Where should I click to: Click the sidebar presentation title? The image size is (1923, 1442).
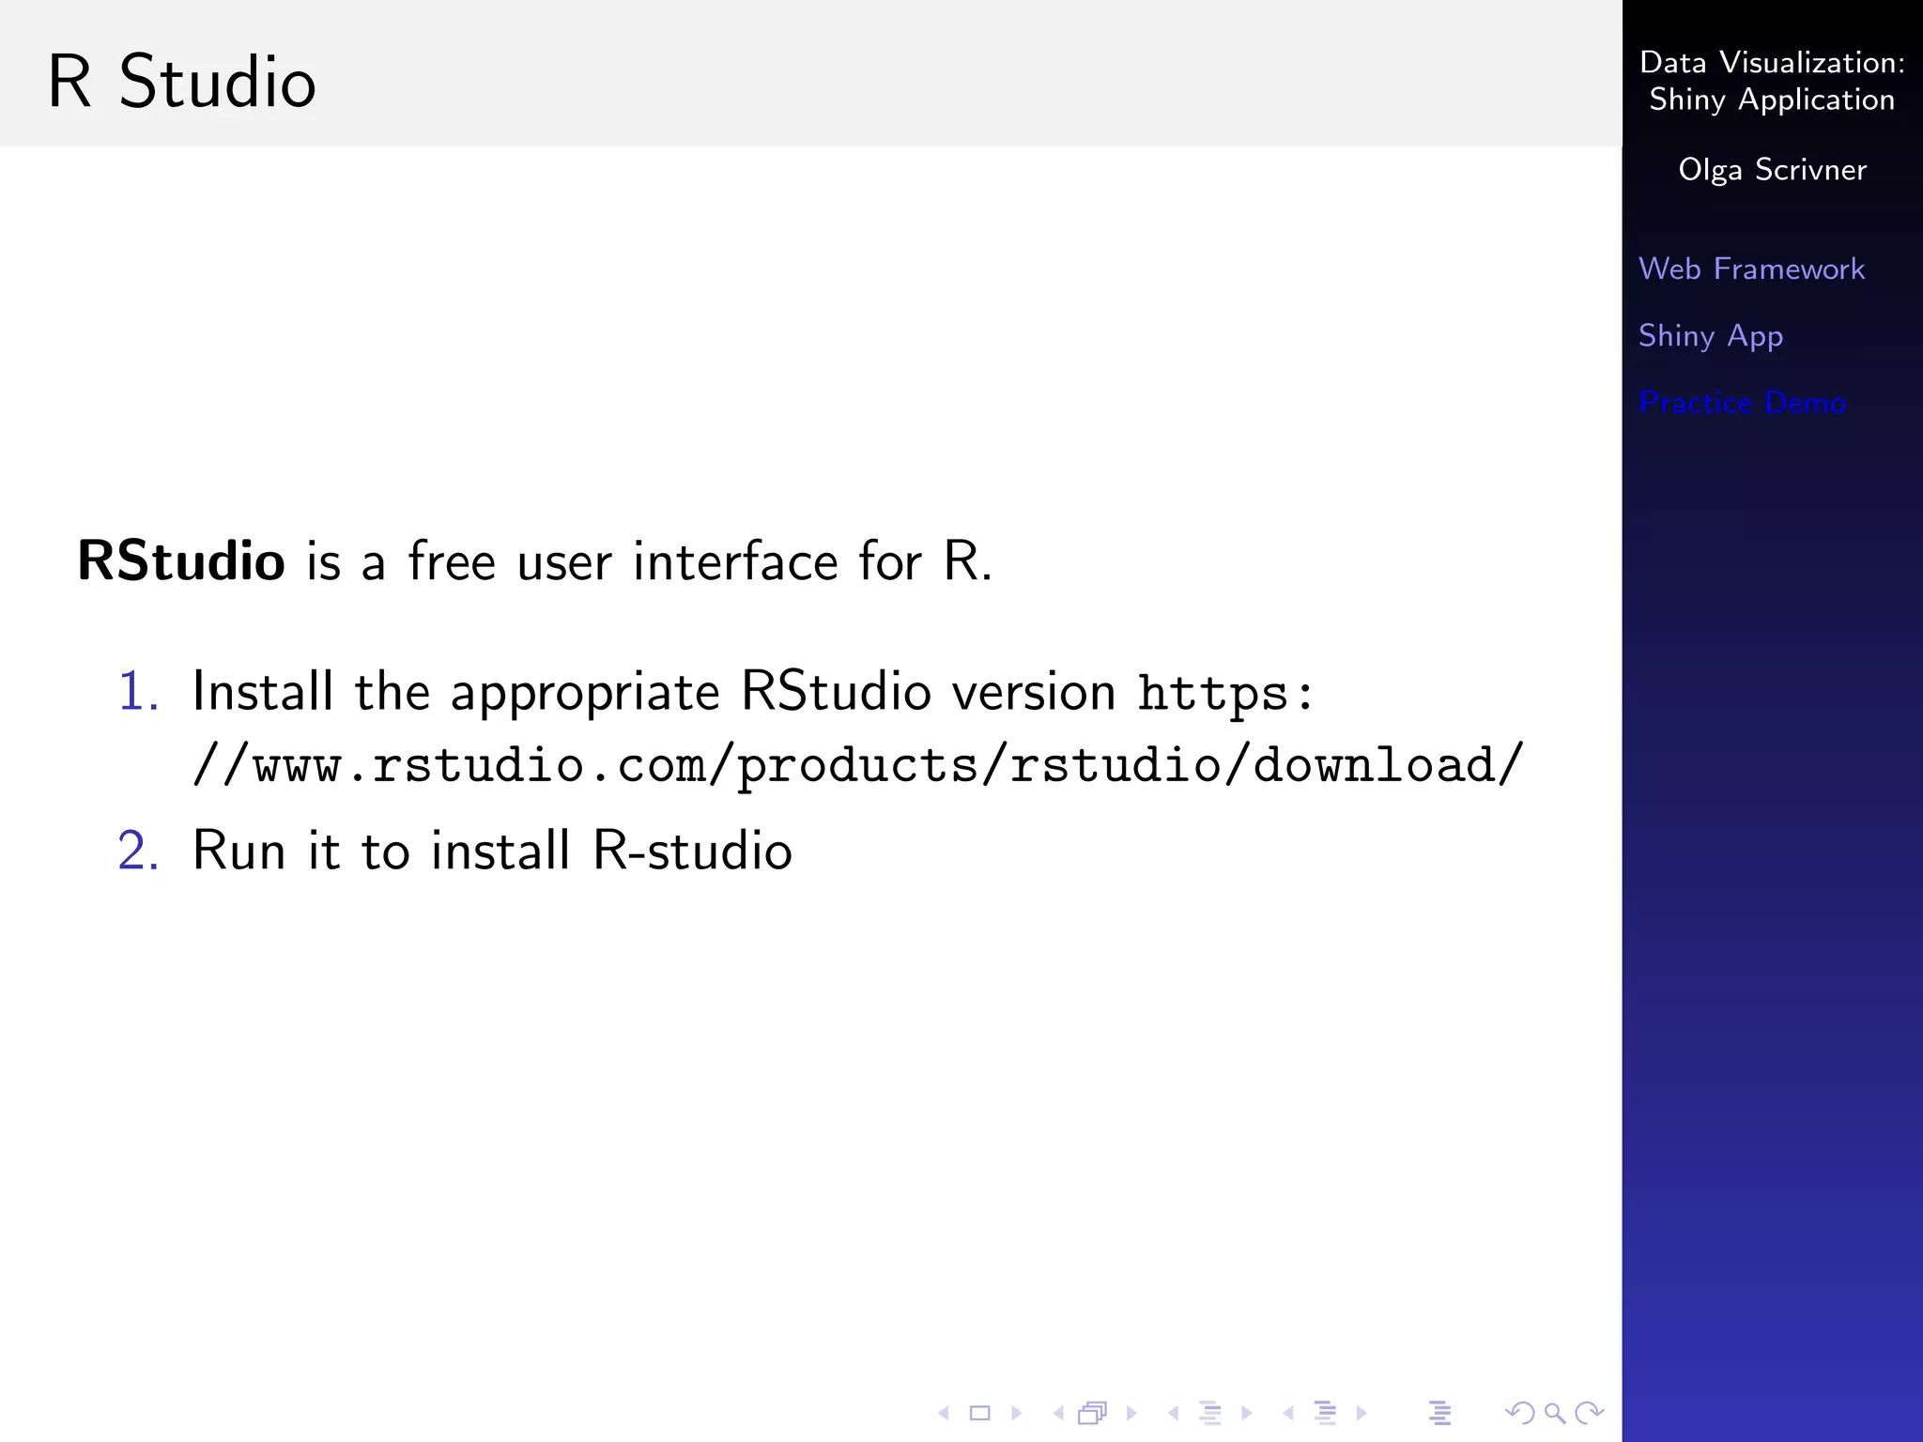[1772, 81]
